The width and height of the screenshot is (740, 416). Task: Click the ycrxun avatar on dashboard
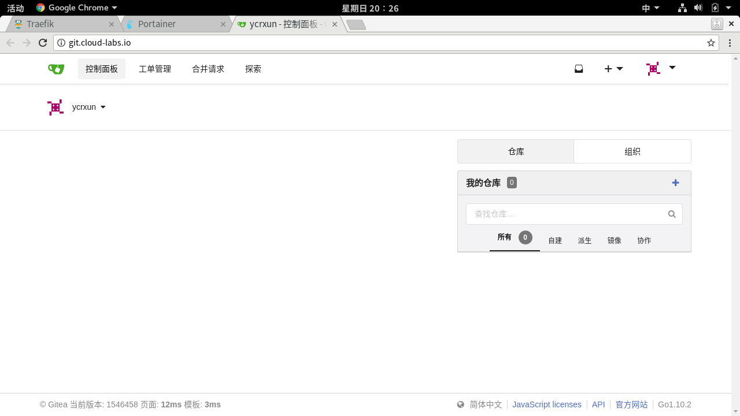pos(55,107)
